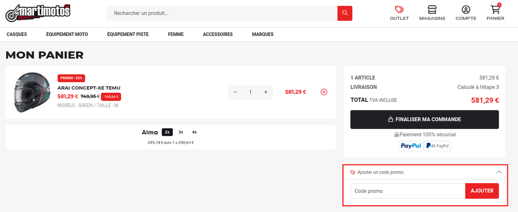
Task: Focus the product search field
Action: (222, 13)
